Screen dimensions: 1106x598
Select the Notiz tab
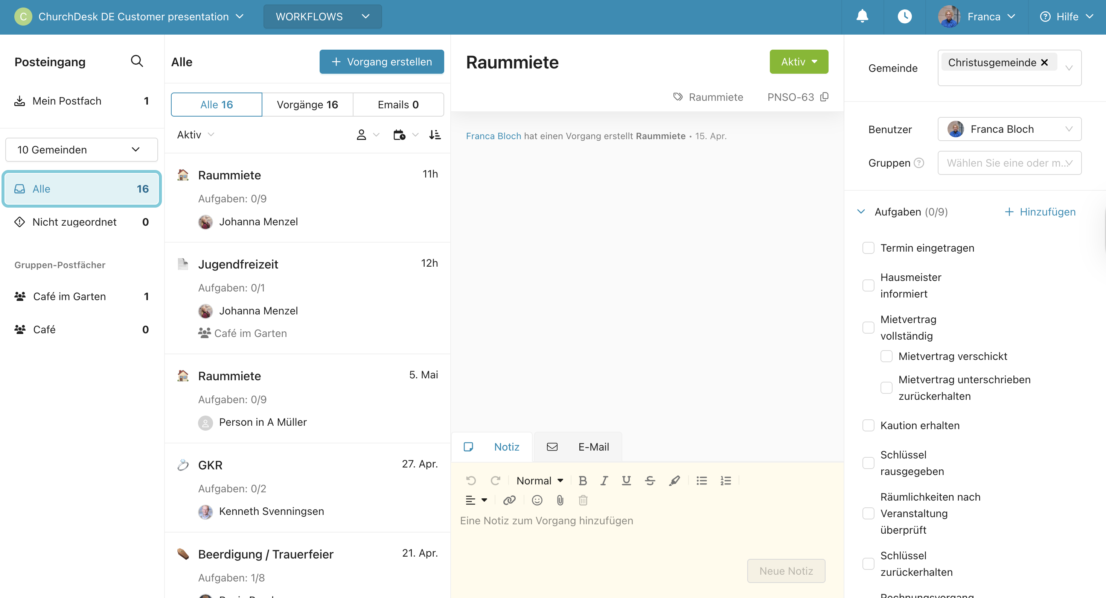coord(492,447)
